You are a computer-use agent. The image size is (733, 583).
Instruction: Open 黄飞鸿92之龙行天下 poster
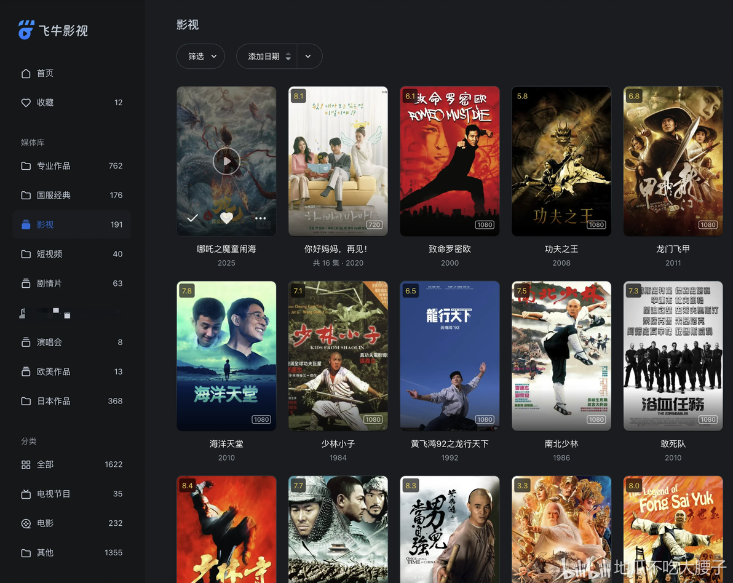click(x=450, y=356)
